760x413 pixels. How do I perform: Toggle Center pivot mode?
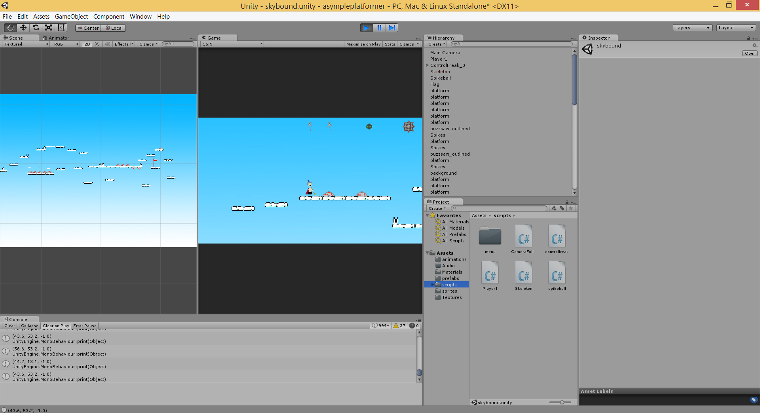coord(88,28)
